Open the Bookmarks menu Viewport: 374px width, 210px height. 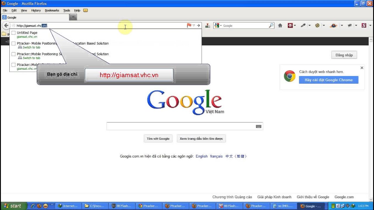pyautogui.click(x=52, y=10)
